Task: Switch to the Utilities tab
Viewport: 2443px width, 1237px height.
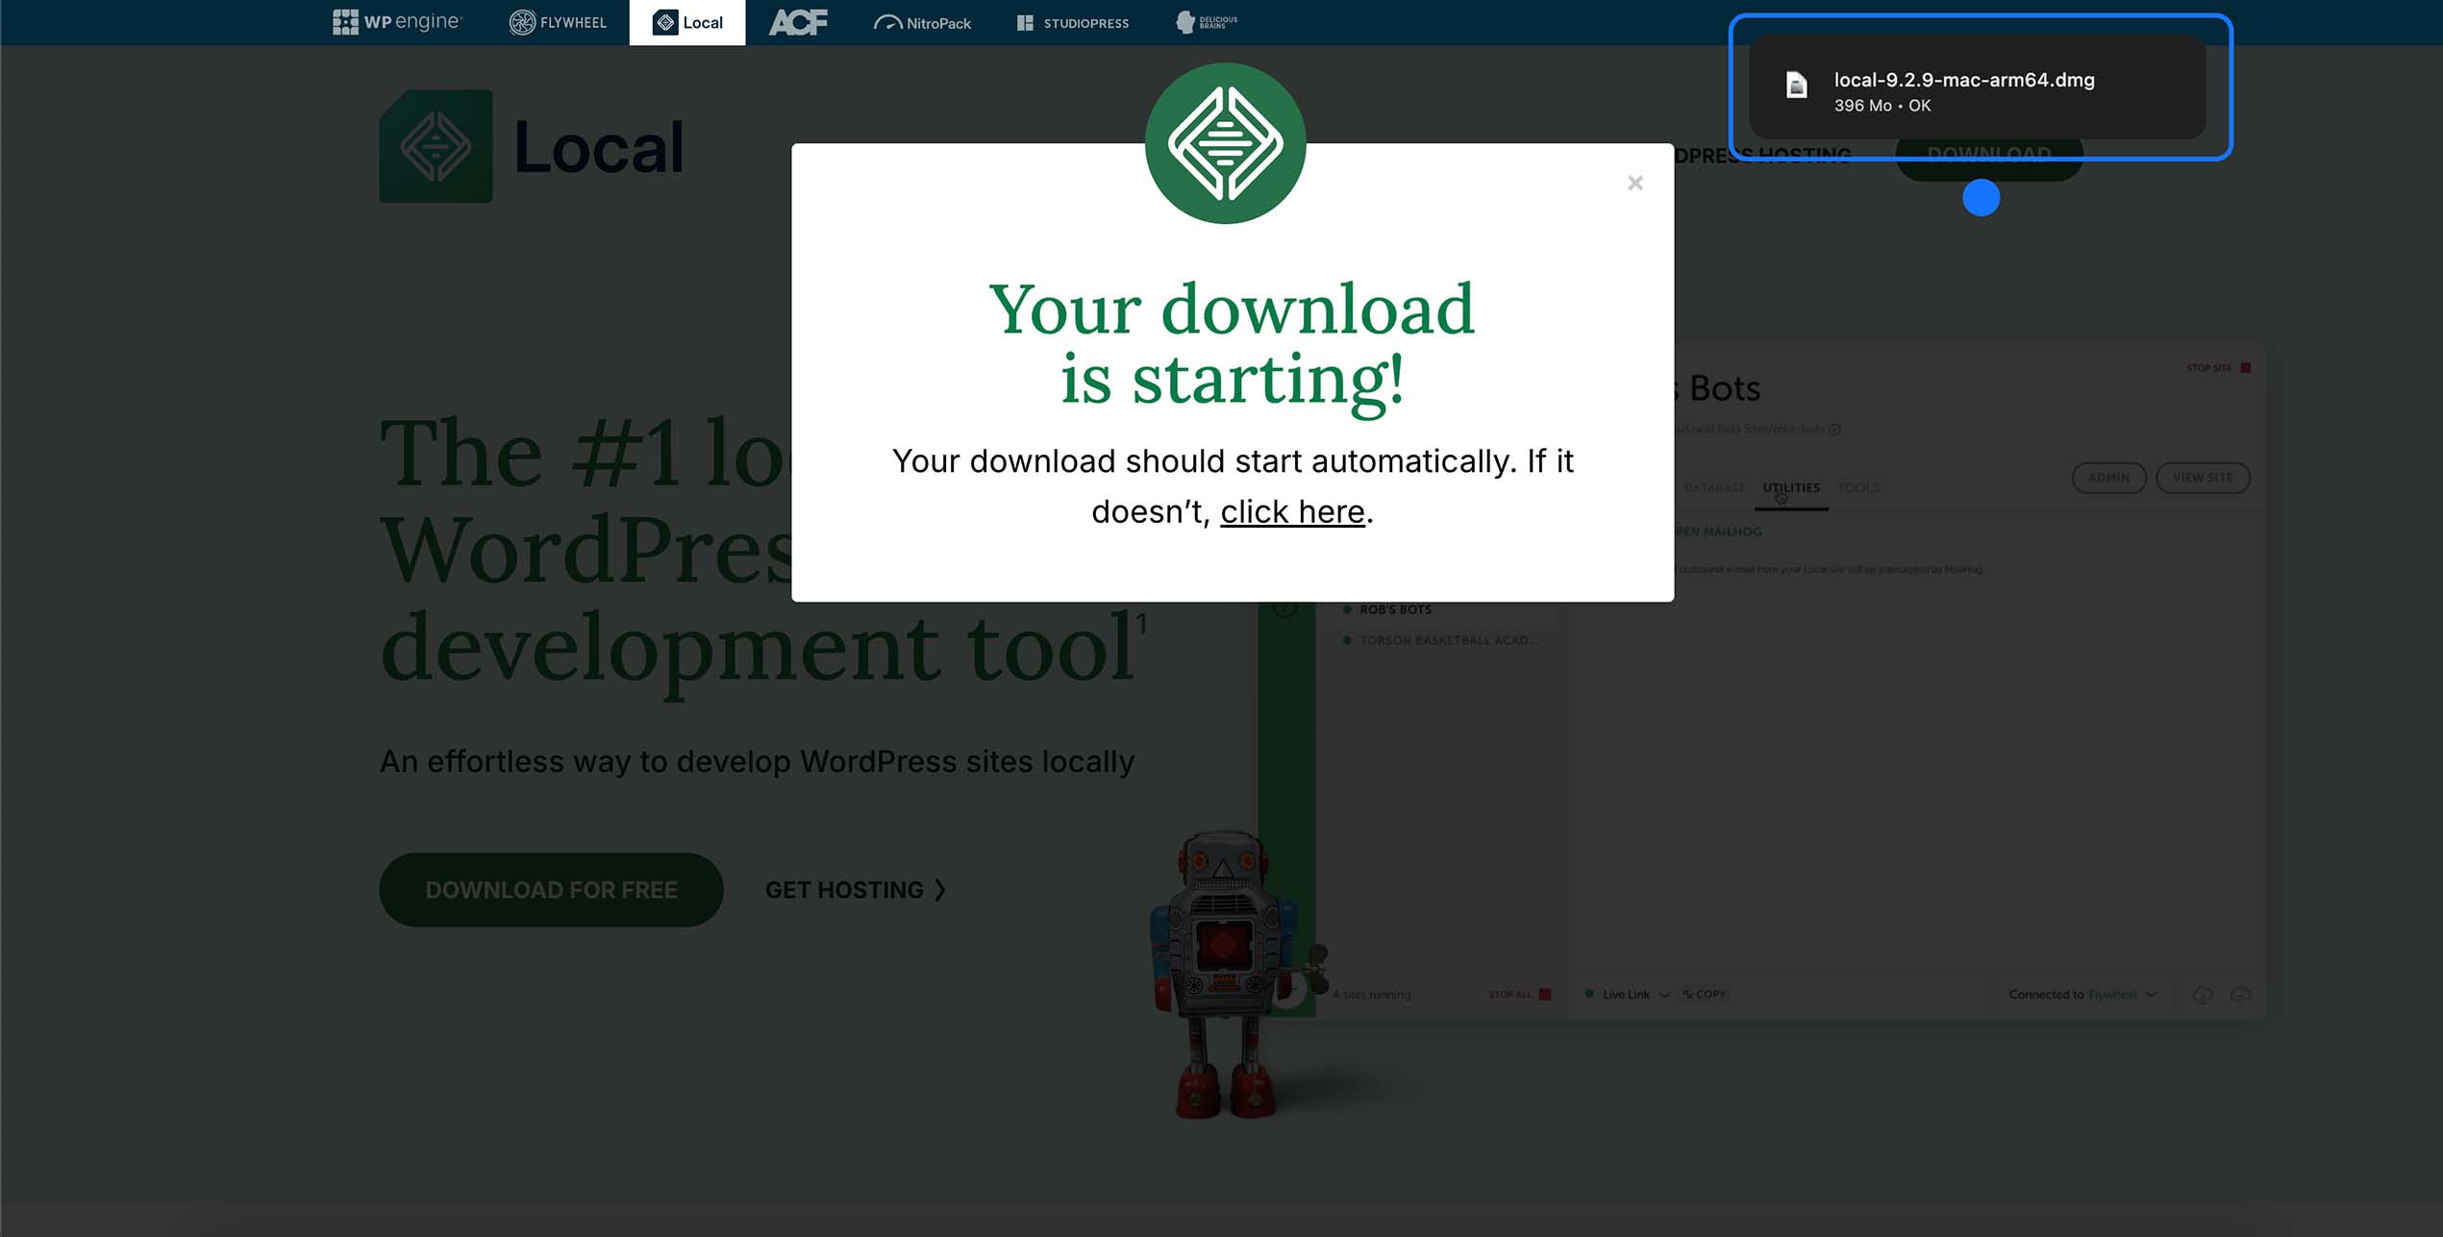Action: 1790,487
